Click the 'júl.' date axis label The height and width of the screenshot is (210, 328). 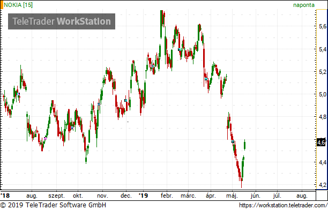click(x=277, y=196)
